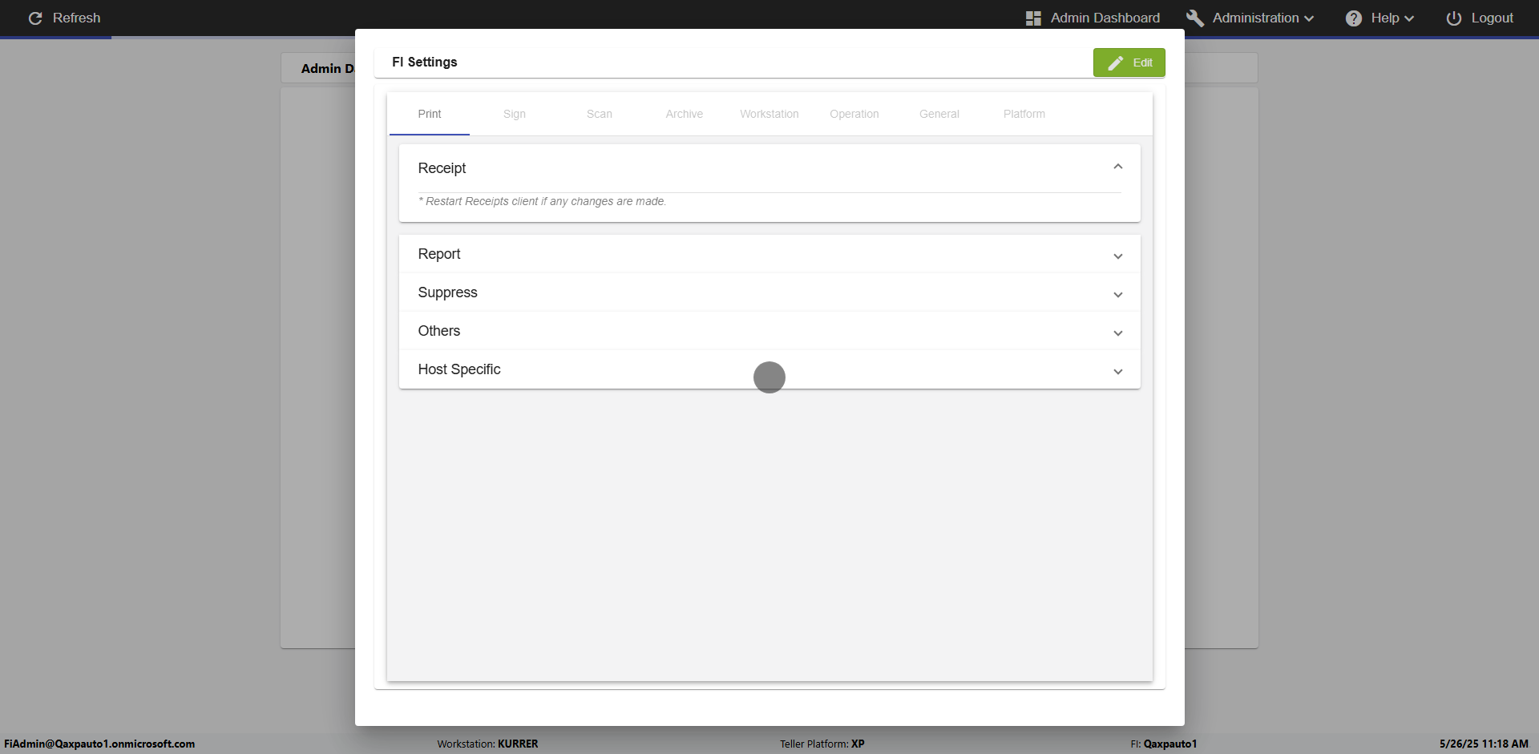The width and height of the screenshot is (1539, 754).
Task: Open the Archive tab
Action: [685, 114]
